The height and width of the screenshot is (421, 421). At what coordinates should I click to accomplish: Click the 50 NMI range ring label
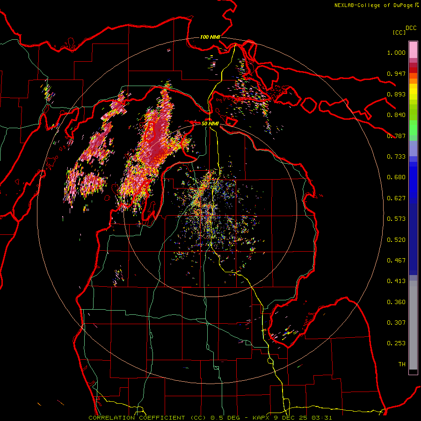coord(210,124)
